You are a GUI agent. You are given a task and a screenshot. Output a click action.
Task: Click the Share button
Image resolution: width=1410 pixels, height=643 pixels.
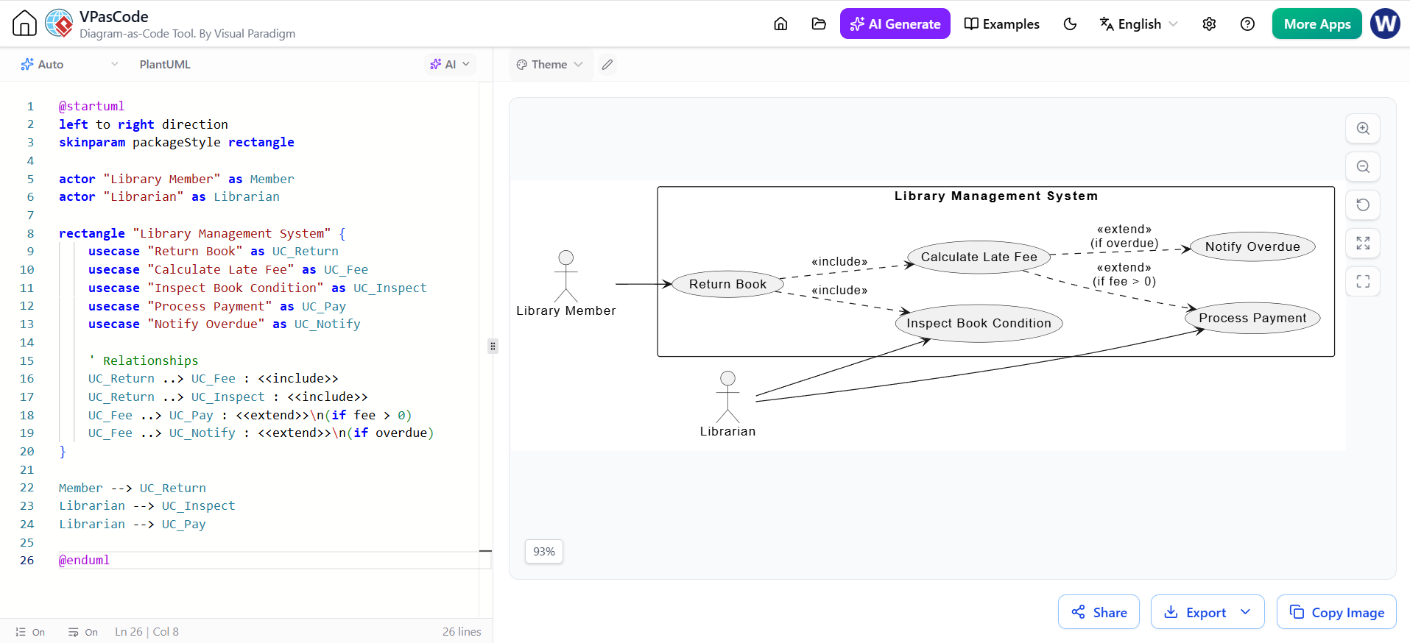(1099, 612)
